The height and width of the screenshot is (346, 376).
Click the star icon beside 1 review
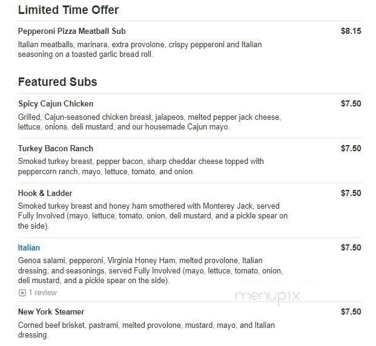point(22,293)
